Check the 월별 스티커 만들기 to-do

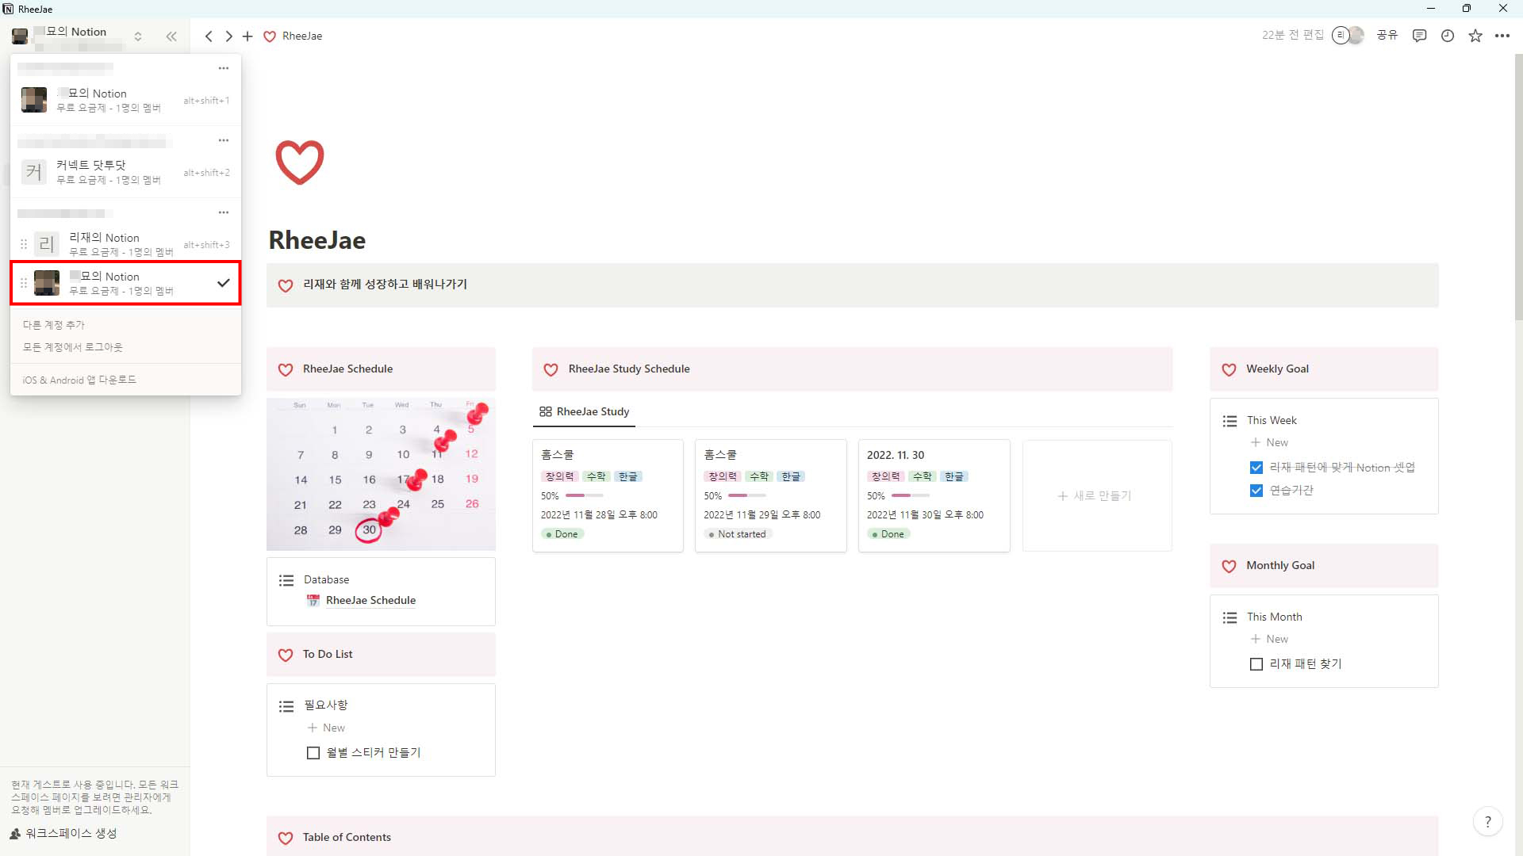click(x=313, y=753)
